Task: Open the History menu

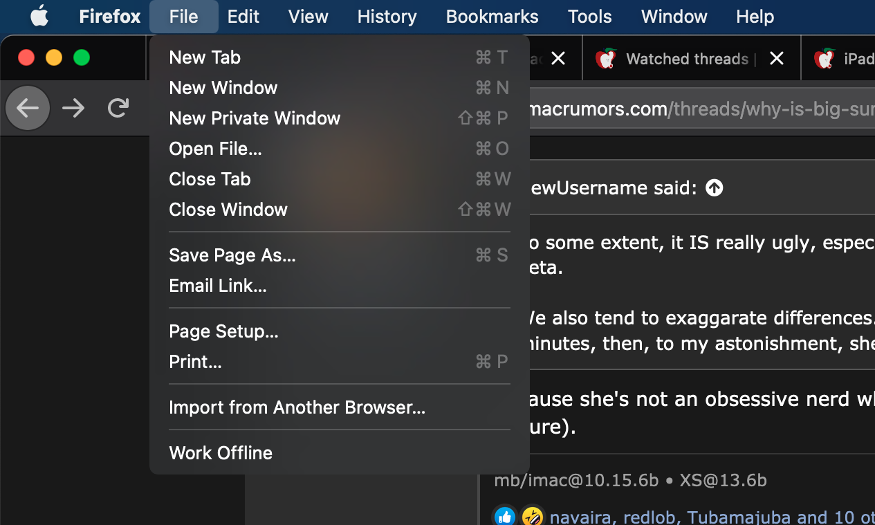Action: click(x=387, y=17)
